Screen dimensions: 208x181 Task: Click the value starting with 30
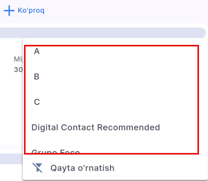point(18,70)
